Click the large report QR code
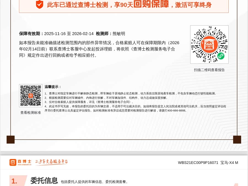Screen dimensions: 248x186 coord(209,44)
